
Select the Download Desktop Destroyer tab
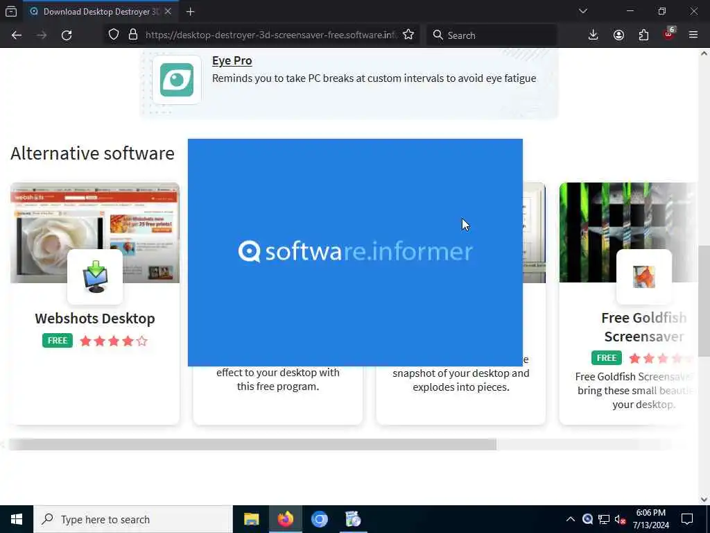pos(101,12)
